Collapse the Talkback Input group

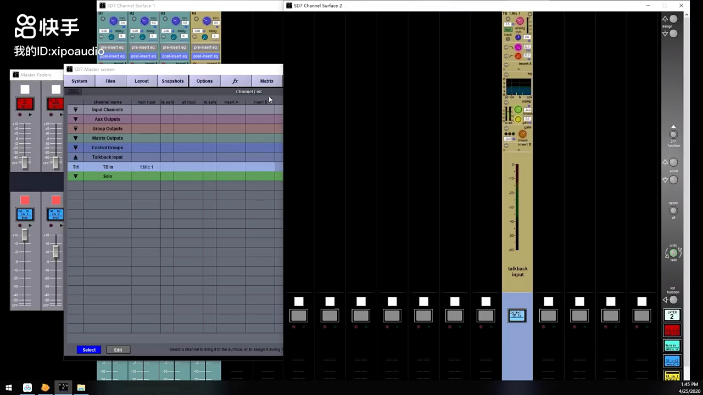[x=76, y=157]
